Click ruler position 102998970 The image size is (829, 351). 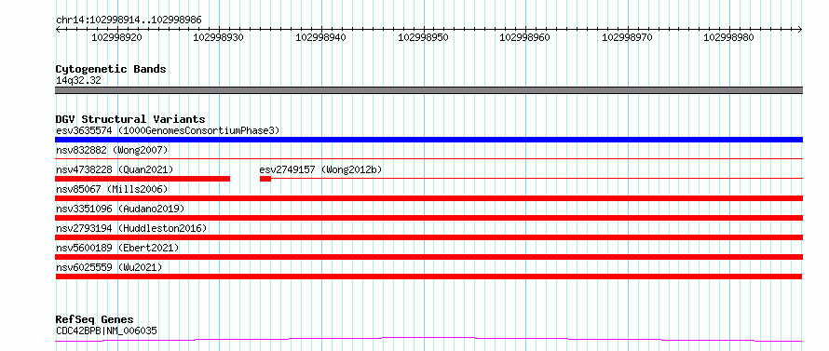(x=628, y=37)
